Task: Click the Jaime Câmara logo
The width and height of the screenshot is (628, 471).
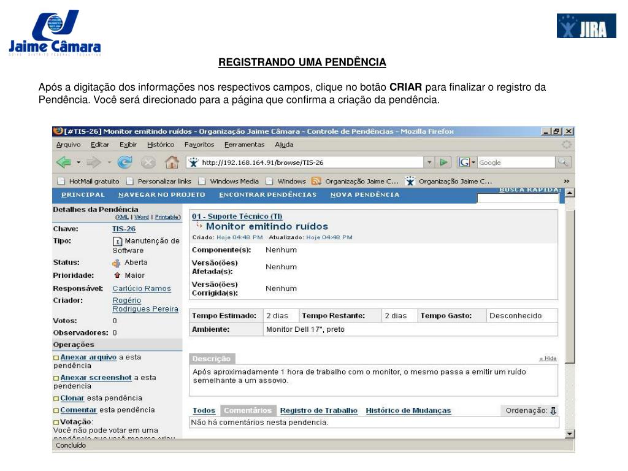Action: coord(55,32)
